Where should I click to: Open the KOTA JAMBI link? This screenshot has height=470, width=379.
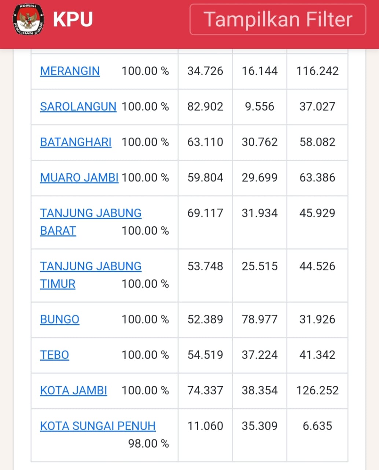pyautogui.click(x=73, y=390)
